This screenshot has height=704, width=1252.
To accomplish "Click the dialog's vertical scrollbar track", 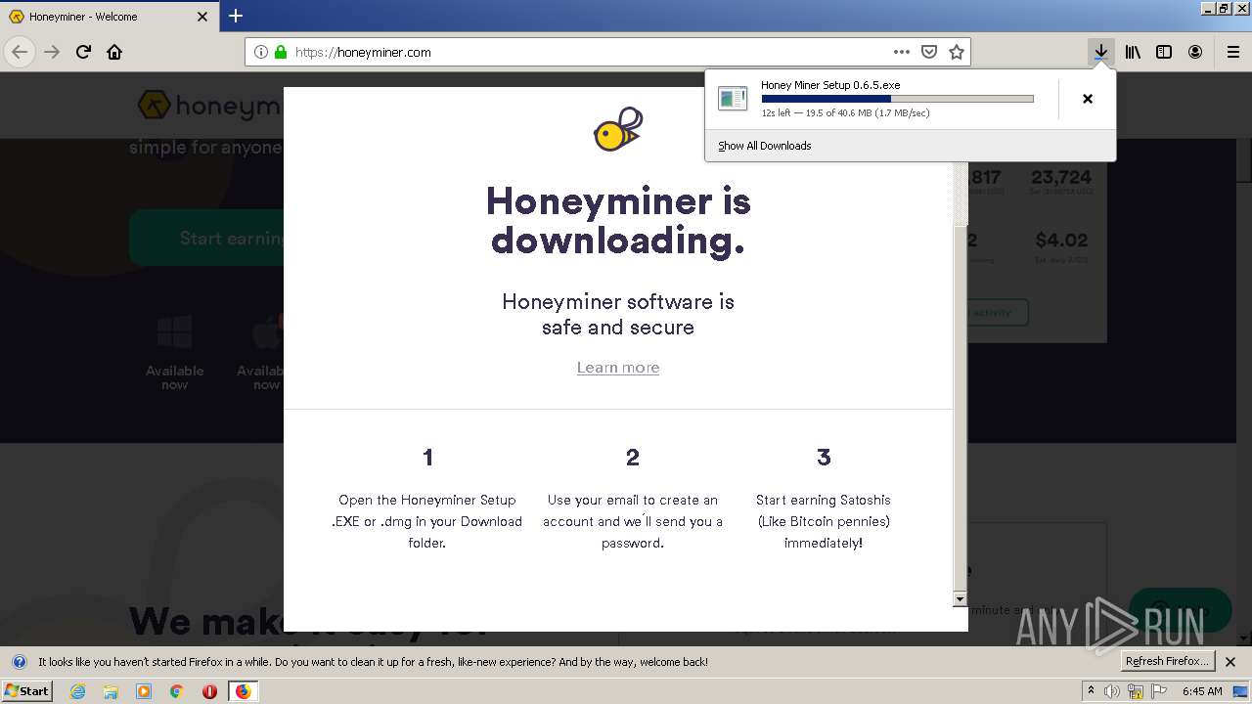I will 960,411.
